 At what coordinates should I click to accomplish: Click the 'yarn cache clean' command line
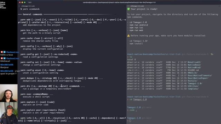pos(41,38)
